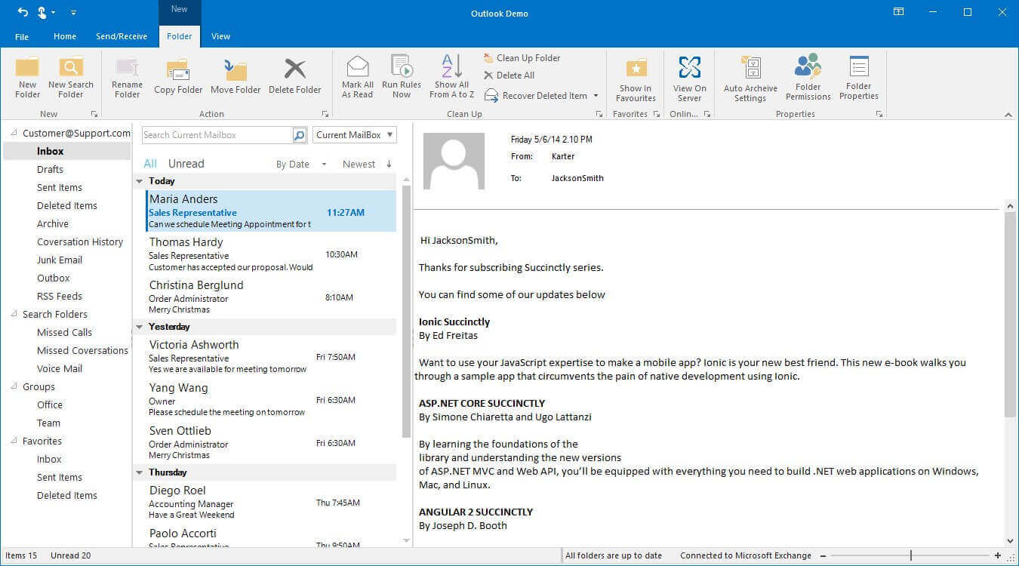1019x566 pixels.
Task: Click the View On Server icon
Action: 689,67
